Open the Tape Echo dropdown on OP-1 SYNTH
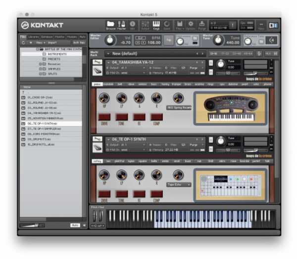Image resolution: width=297 pixels, height=259 pixels. (x=179, y=184)
